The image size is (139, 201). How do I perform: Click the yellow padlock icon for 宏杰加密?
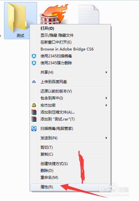(34, 105)
